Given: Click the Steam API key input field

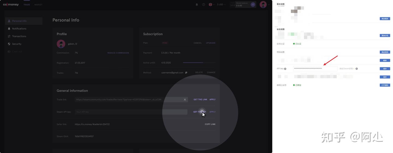Looking at the screenshot, I should [x=131, y=112].
